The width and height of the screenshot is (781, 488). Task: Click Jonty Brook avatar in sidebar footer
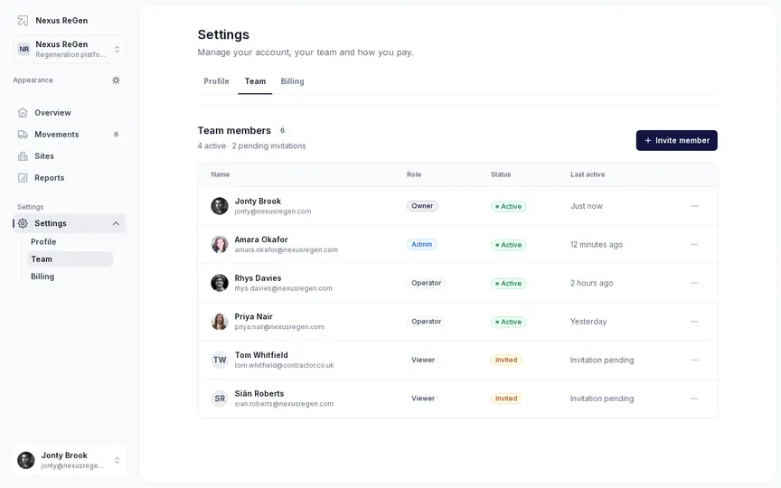tap(26, 460)
